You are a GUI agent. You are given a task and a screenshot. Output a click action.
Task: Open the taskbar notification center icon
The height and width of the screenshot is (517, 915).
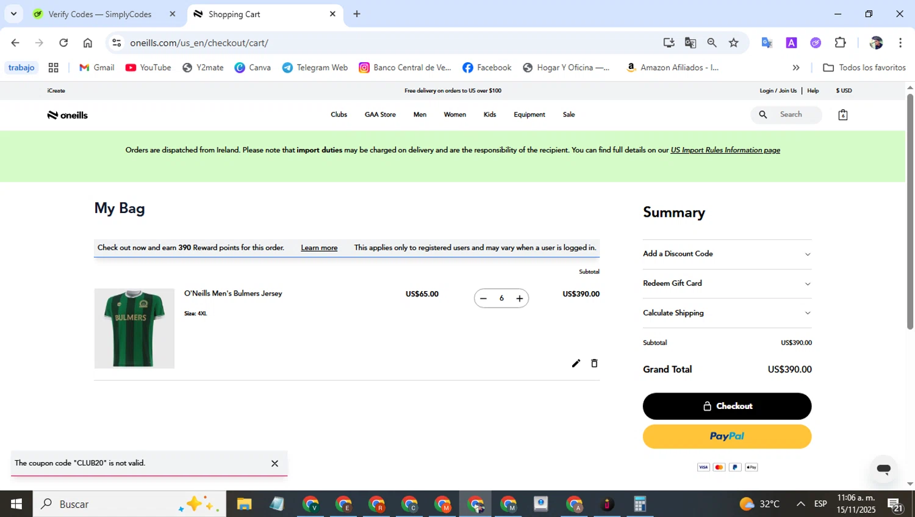tap(895, 505)
